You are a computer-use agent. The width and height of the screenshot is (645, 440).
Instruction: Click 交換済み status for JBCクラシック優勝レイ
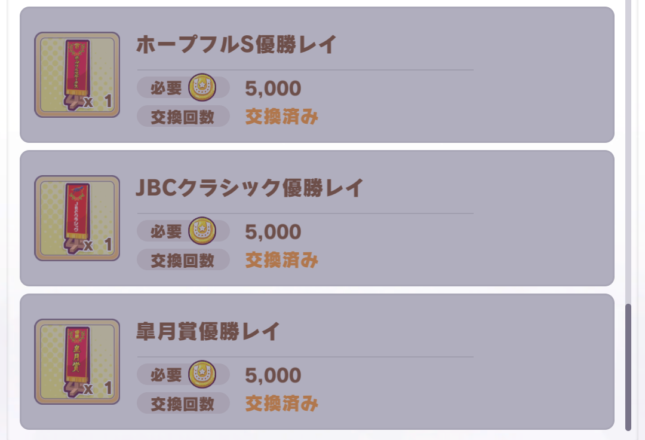coord(281,260)
